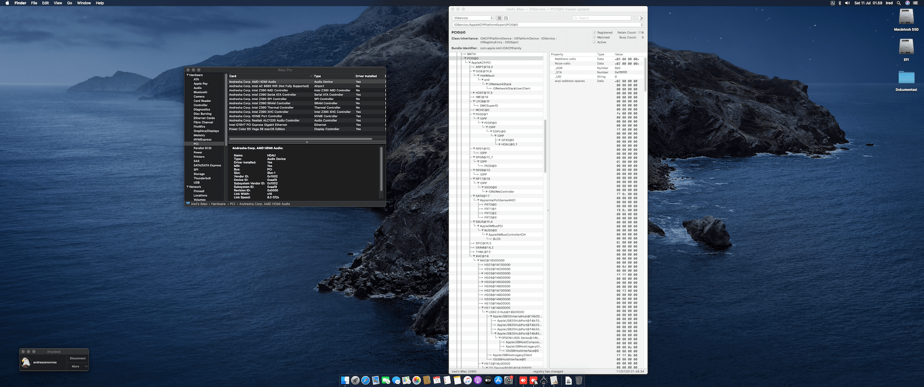Screen dimensions: 924x387
Task: Open the Window menu in menu bar
Action: (84, 3)
